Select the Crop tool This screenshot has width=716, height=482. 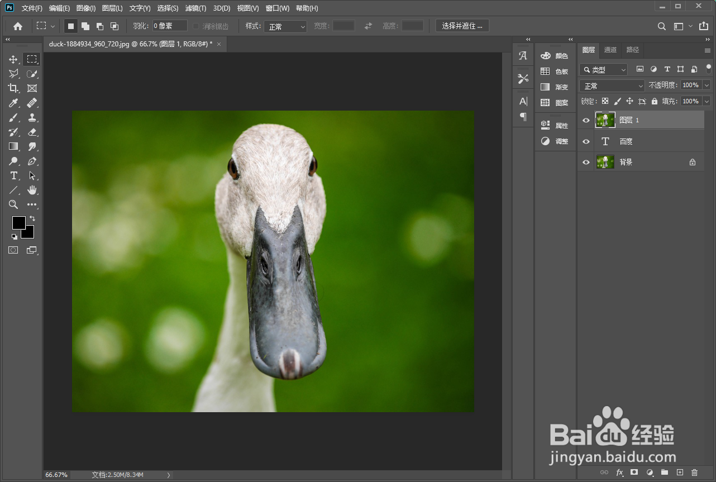coord(13,88)
